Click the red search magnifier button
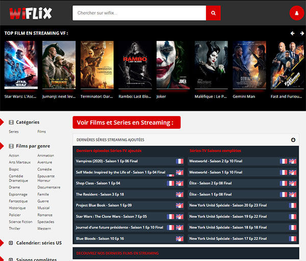 click(x=213, y=13)
